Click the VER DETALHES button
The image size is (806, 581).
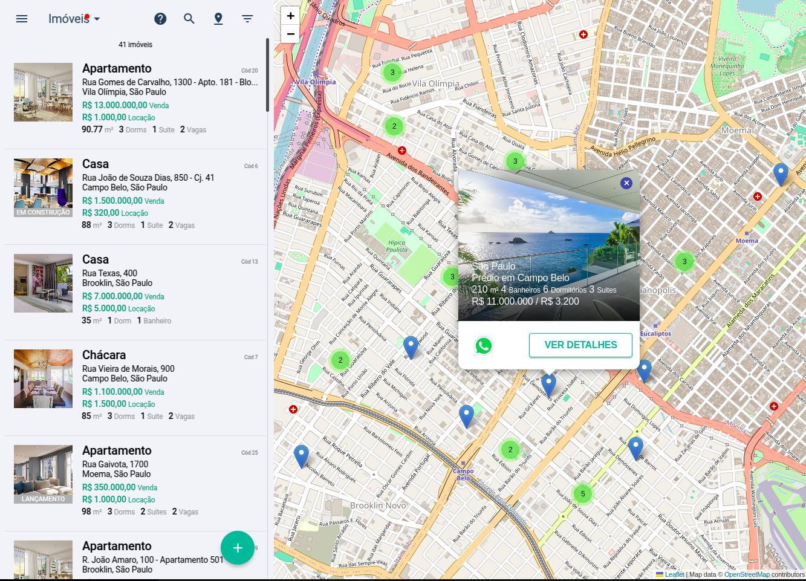click(580, 345)
